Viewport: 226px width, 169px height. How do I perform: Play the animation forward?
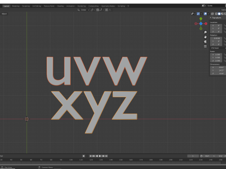[100, 156]
